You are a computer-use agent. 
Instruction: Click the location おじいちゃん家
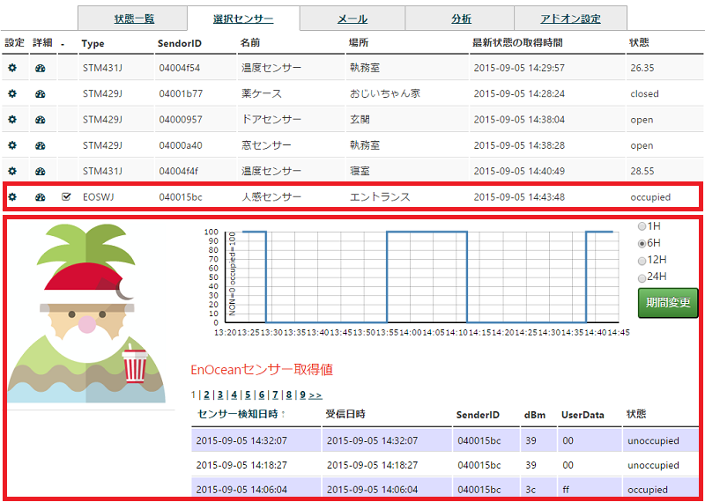385,94
